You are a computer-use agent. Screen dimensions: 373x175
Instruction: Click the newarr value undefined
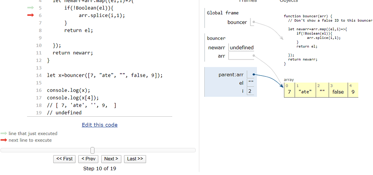pos(241,48)
